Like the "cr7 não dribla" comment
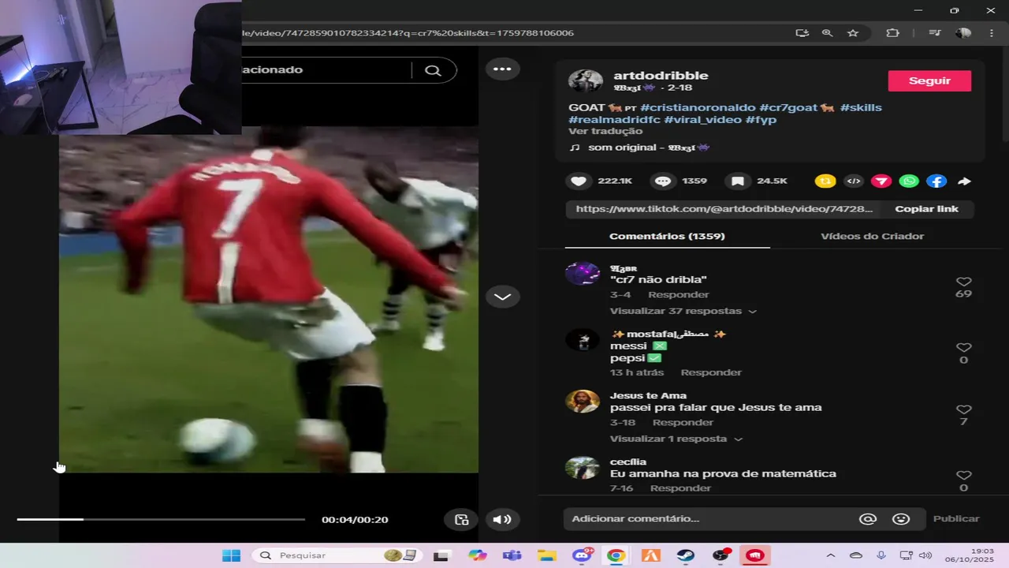The width and height of the screenshot is (1009, 568). (x=963, y=282)
